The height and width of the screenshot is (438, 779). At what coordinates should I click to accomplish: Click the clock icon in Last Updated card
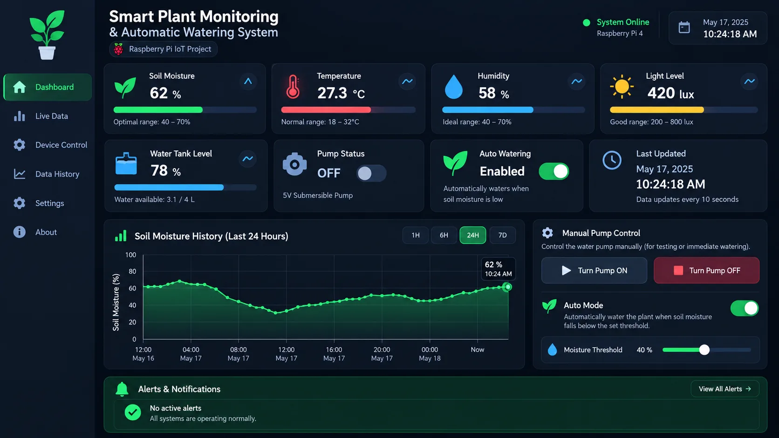coord(612,160)
